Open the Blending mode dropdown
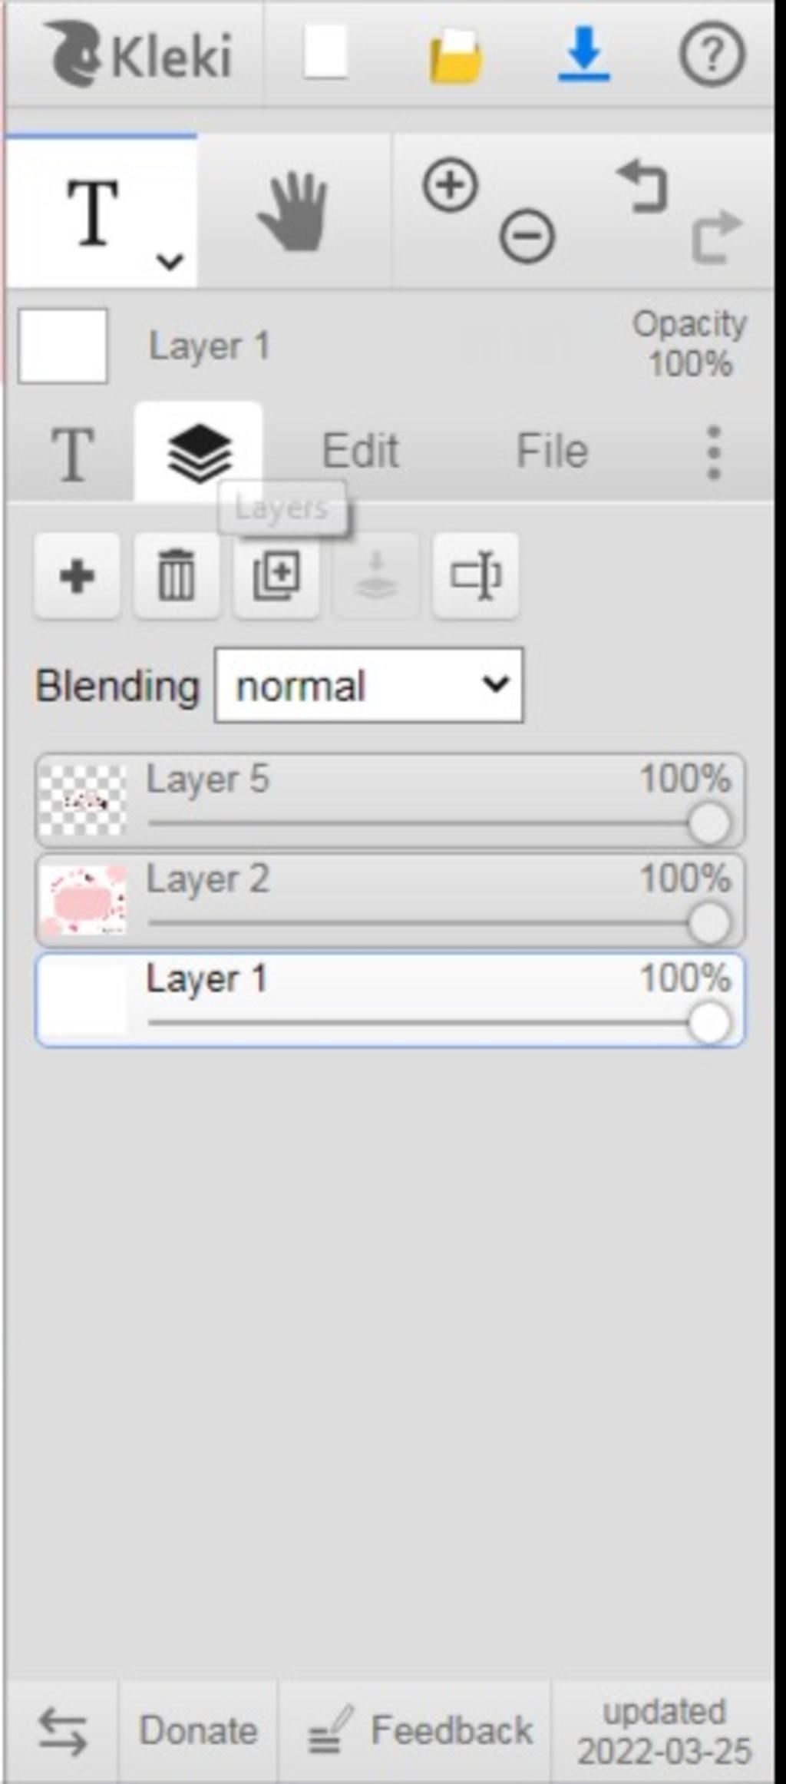The width and height of the screenshot is (786, 1784). pyautogui.click(x=369, y=685)
